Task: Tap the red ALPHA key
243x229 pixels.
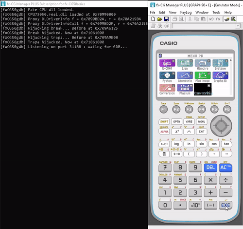Action: pos(164,132)
